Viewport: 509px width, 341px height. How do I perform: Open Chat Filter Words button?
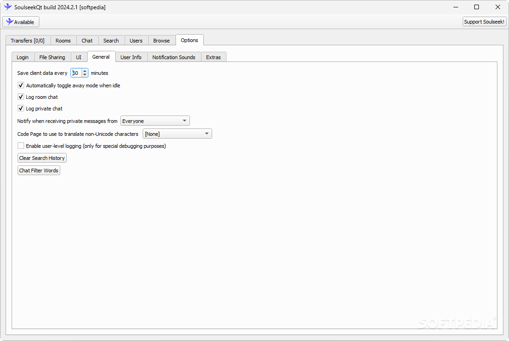tap(38, 170)
